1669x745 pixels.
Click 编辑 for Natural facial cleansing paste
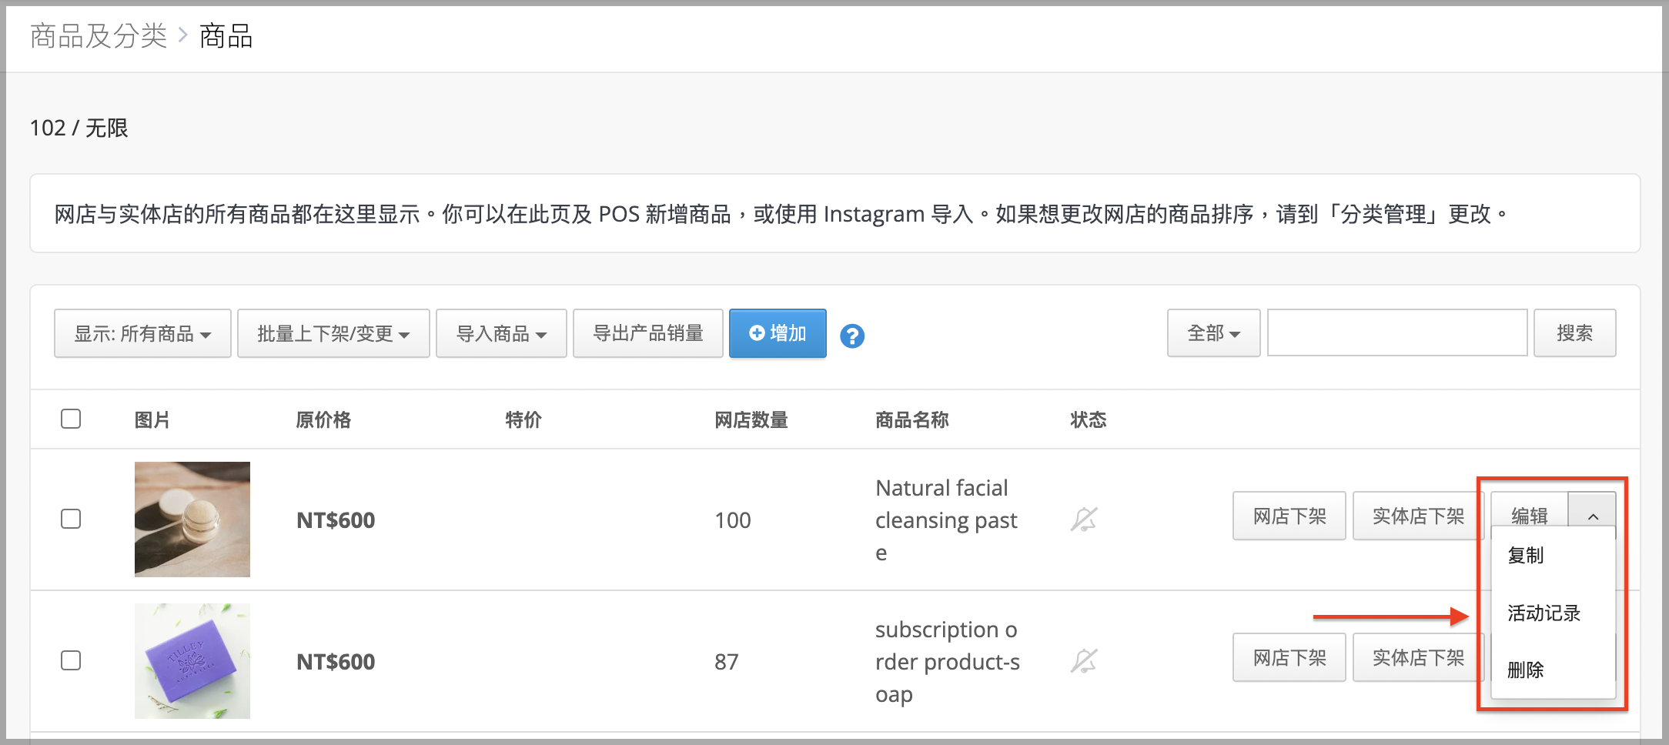click(x=1529, y=515)
